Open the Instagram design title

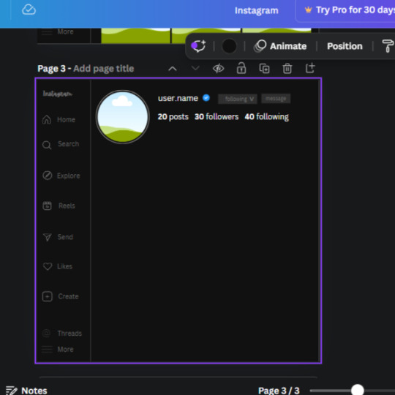coord(257,10)
